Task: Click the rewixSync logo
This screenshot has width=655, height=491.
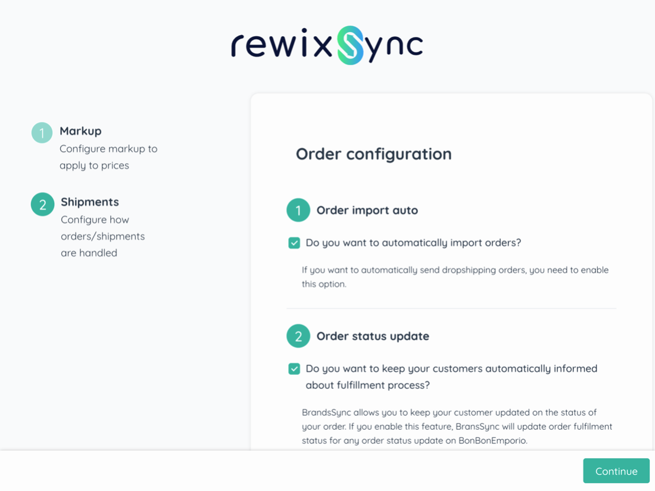Action: tap(327, 45)
